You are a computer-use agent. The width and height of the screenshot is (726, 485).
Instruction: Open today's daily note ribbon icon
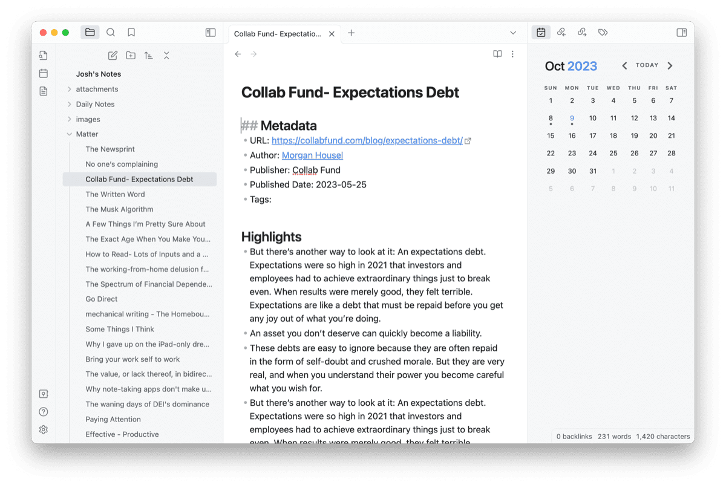(x=44, y=73)
